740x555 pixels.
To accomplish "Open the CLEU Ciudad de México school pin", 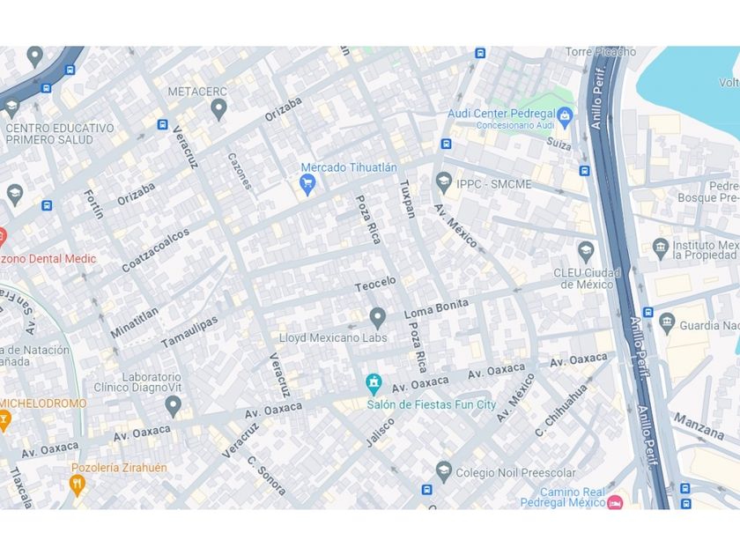I will pos(586,253).
